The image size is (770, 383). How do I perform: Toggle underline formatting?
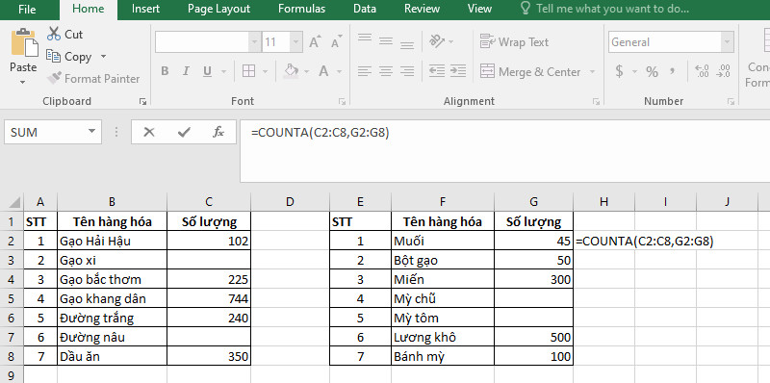(207, 71)
